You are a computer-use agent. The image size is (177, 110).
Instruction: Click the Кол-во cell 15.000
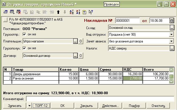coord(69,74)
